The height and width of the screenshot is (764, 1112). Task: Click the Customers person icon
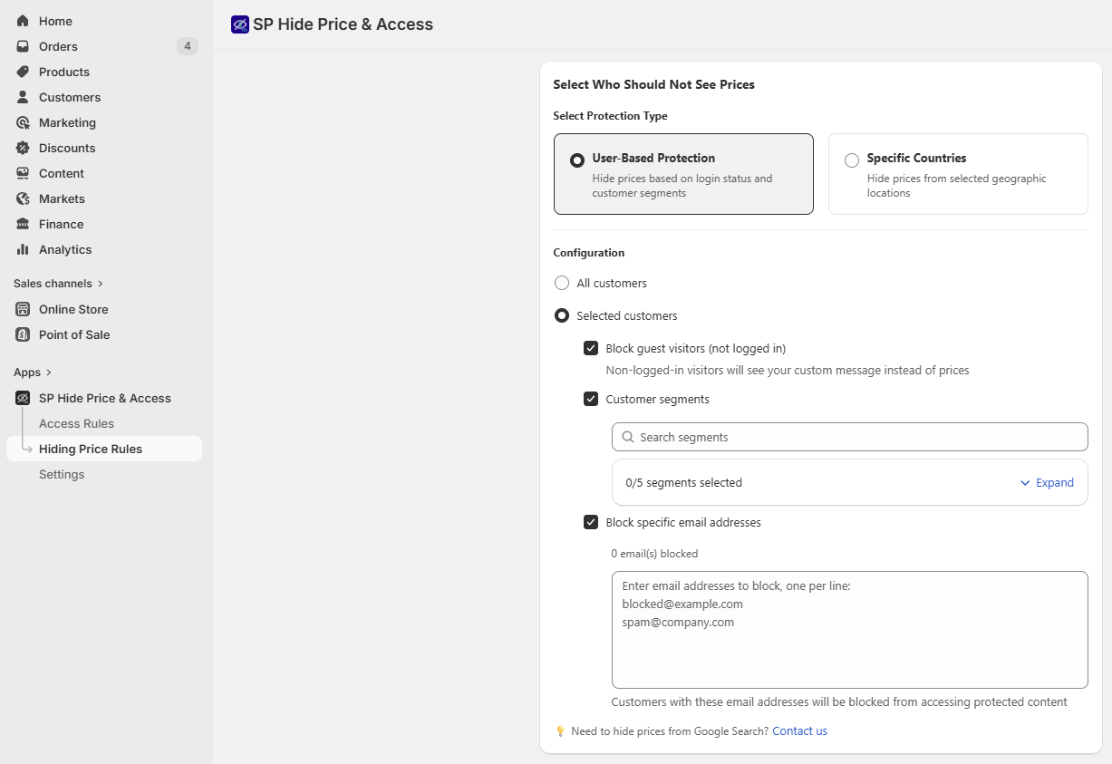(23, 97)
